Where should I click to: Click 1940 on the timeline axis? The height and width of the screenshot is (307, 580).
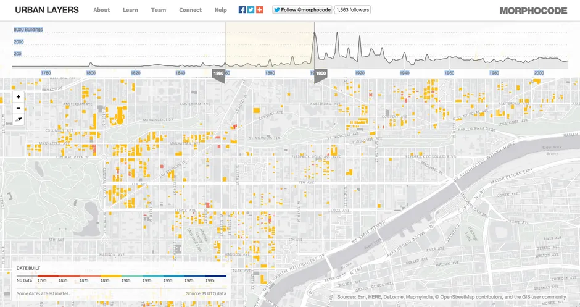pyautogui.click(x=404, y=73)
